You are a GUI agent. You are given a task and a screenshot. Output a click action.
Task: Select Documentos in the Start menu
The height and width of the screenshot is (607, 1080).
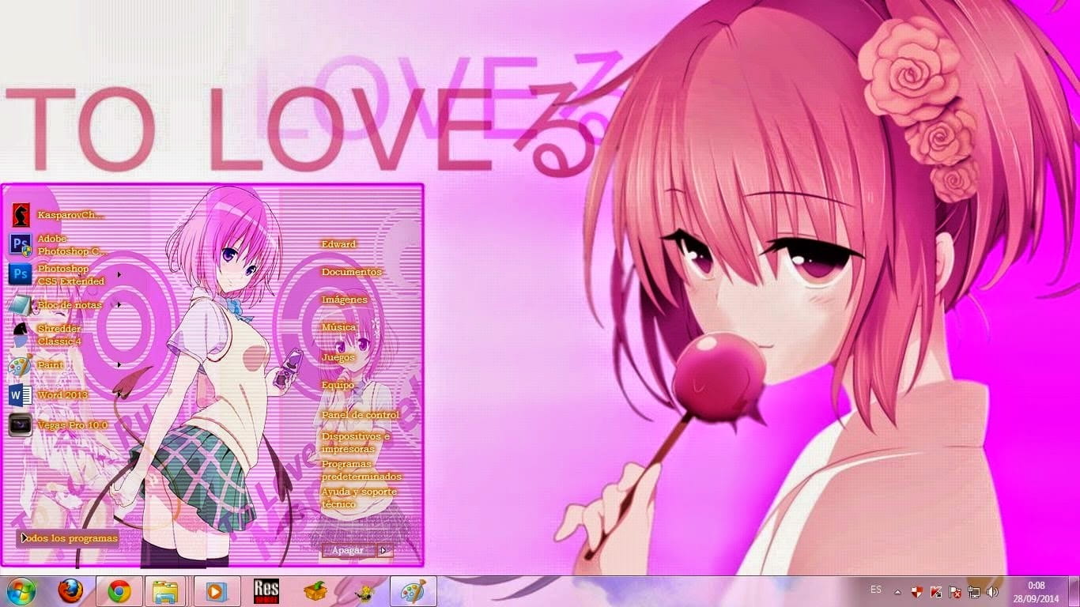coord(351,272)
